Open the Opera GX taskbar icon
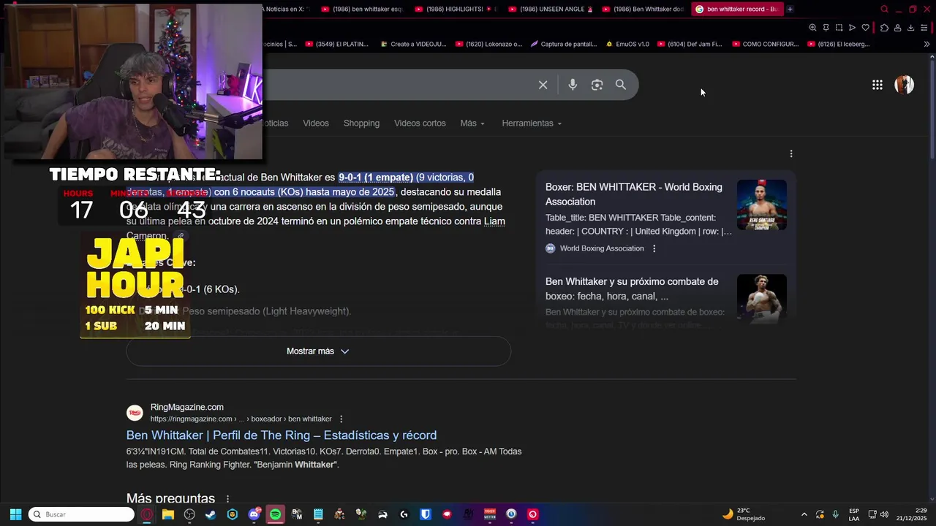This screenshot has width=936, height=526. coord(147,514)
